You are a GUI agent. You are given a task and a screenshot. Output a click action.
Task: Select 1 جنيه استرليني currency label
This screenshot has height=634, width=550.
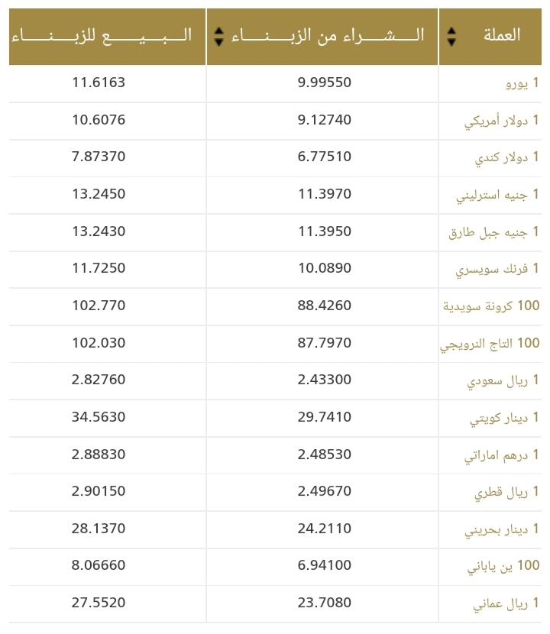click(x=498, y=195)
